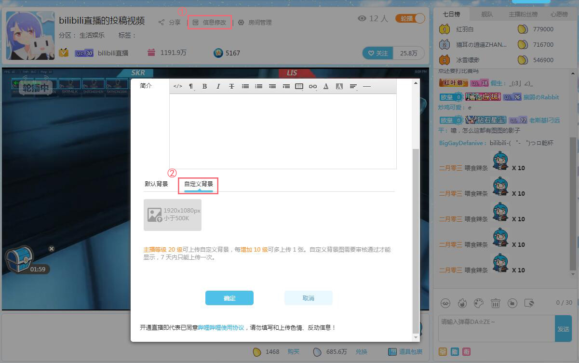Image resolution: width=579 pixels, height=363 pixels.
Task: Insert a horizontal rule line
Action: pos(367,86)
